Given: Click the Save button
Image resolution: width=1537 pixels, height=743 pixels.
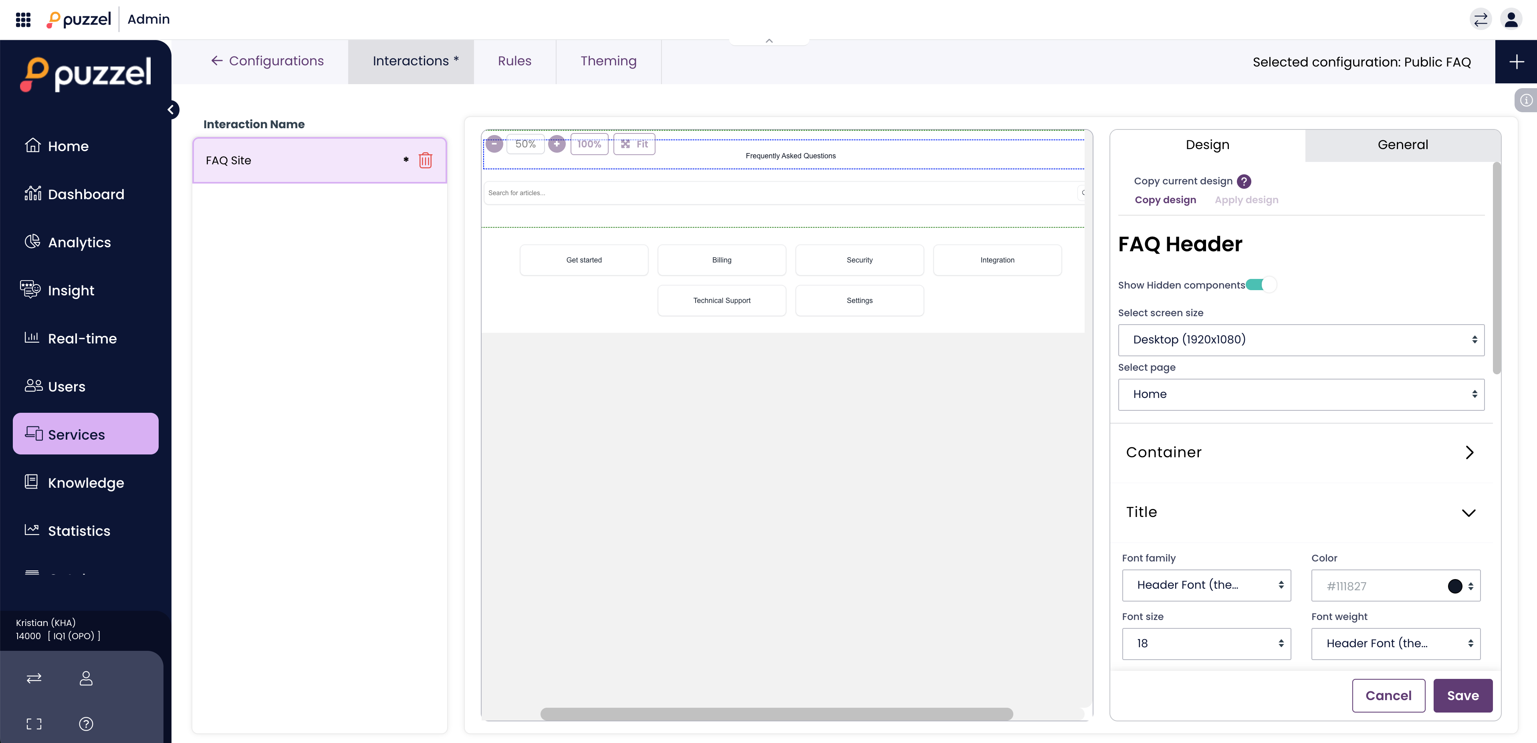Looking at the screenshot, I should click(x=1462, y=695).
